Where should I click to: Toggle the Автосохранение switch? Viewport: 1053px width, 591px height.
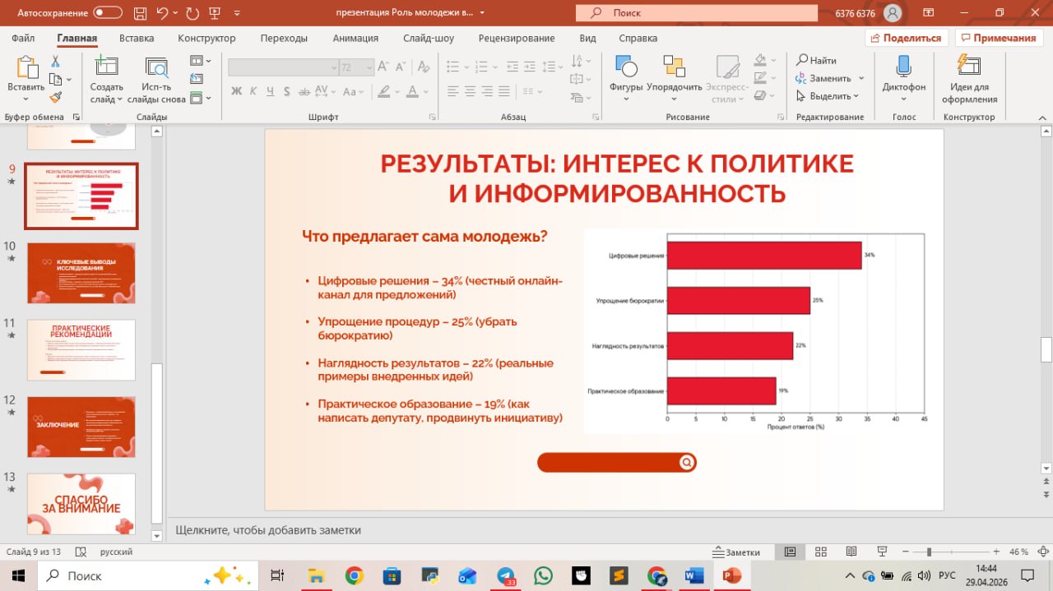[107, 12]
